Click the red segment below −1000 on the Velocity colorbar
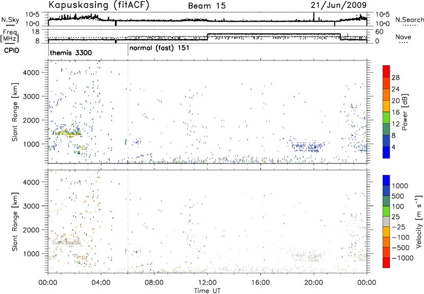Viewport: 424px width, 294px height. tap(386, 262)
